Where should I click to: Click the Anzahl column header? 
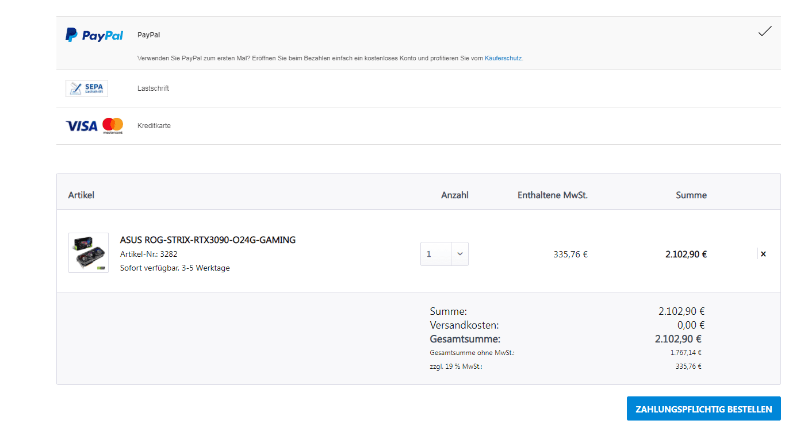coord(455,195)
